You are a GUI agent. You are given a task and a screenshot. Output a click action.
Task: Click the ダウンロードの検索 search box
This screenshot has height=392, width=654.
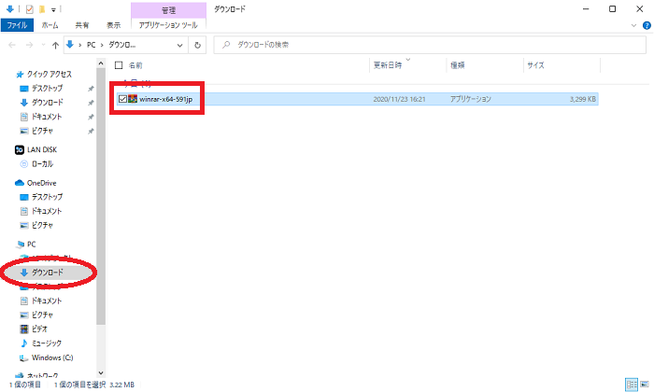tap(430, 45)
